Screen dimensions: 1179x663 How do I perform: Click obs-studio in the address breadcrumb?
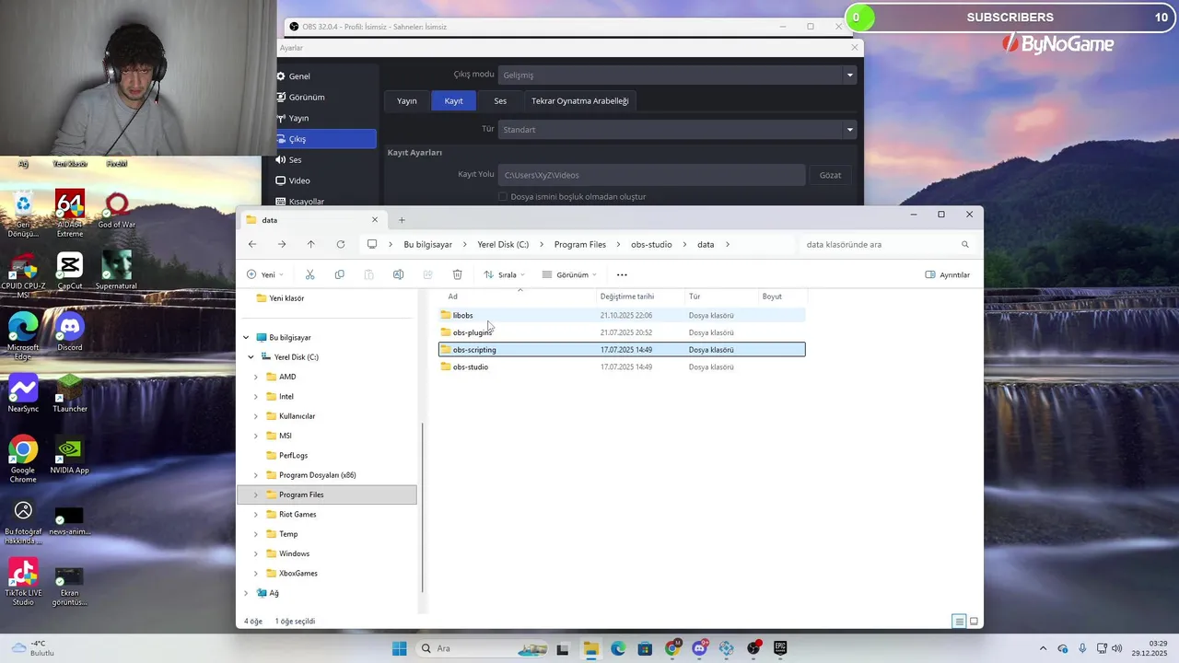(651, 245)
